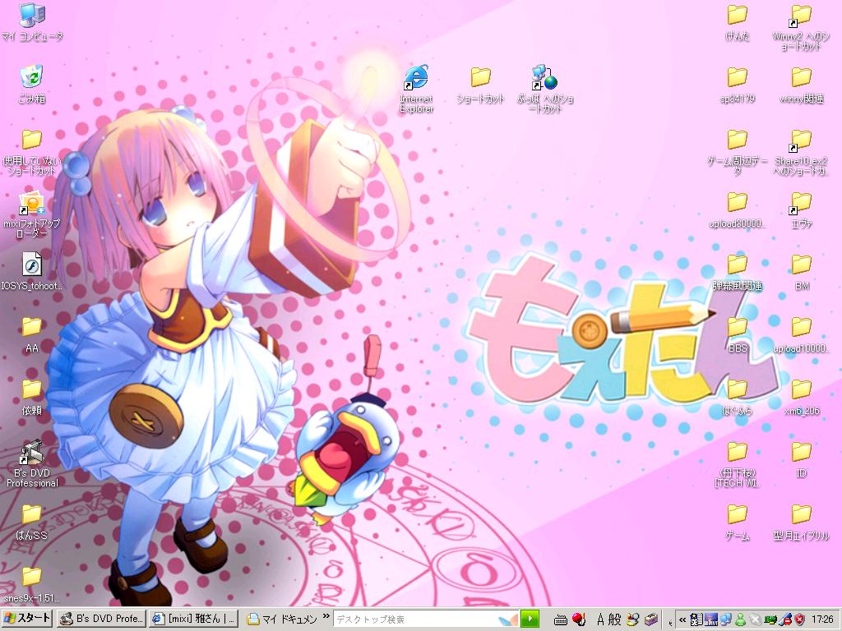Open the ぽくぷら folder
The height and width of the screenshot is (631, 842).
738,396
